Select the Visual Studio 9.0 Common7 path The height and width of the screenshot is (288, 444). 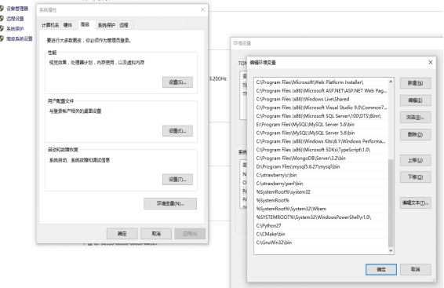[x=321, y=108]
